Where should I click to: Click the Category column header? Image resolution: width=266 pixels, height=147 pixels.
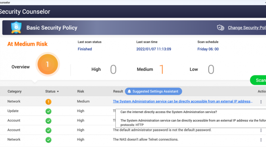pyautogui.click(x=15, y=91)
